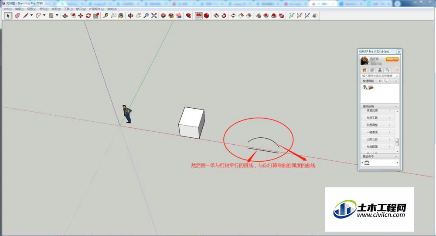Open the Line tool dropdown arrow
The image size is (436, 236).
pyautogui.click(x=31, y=16)
